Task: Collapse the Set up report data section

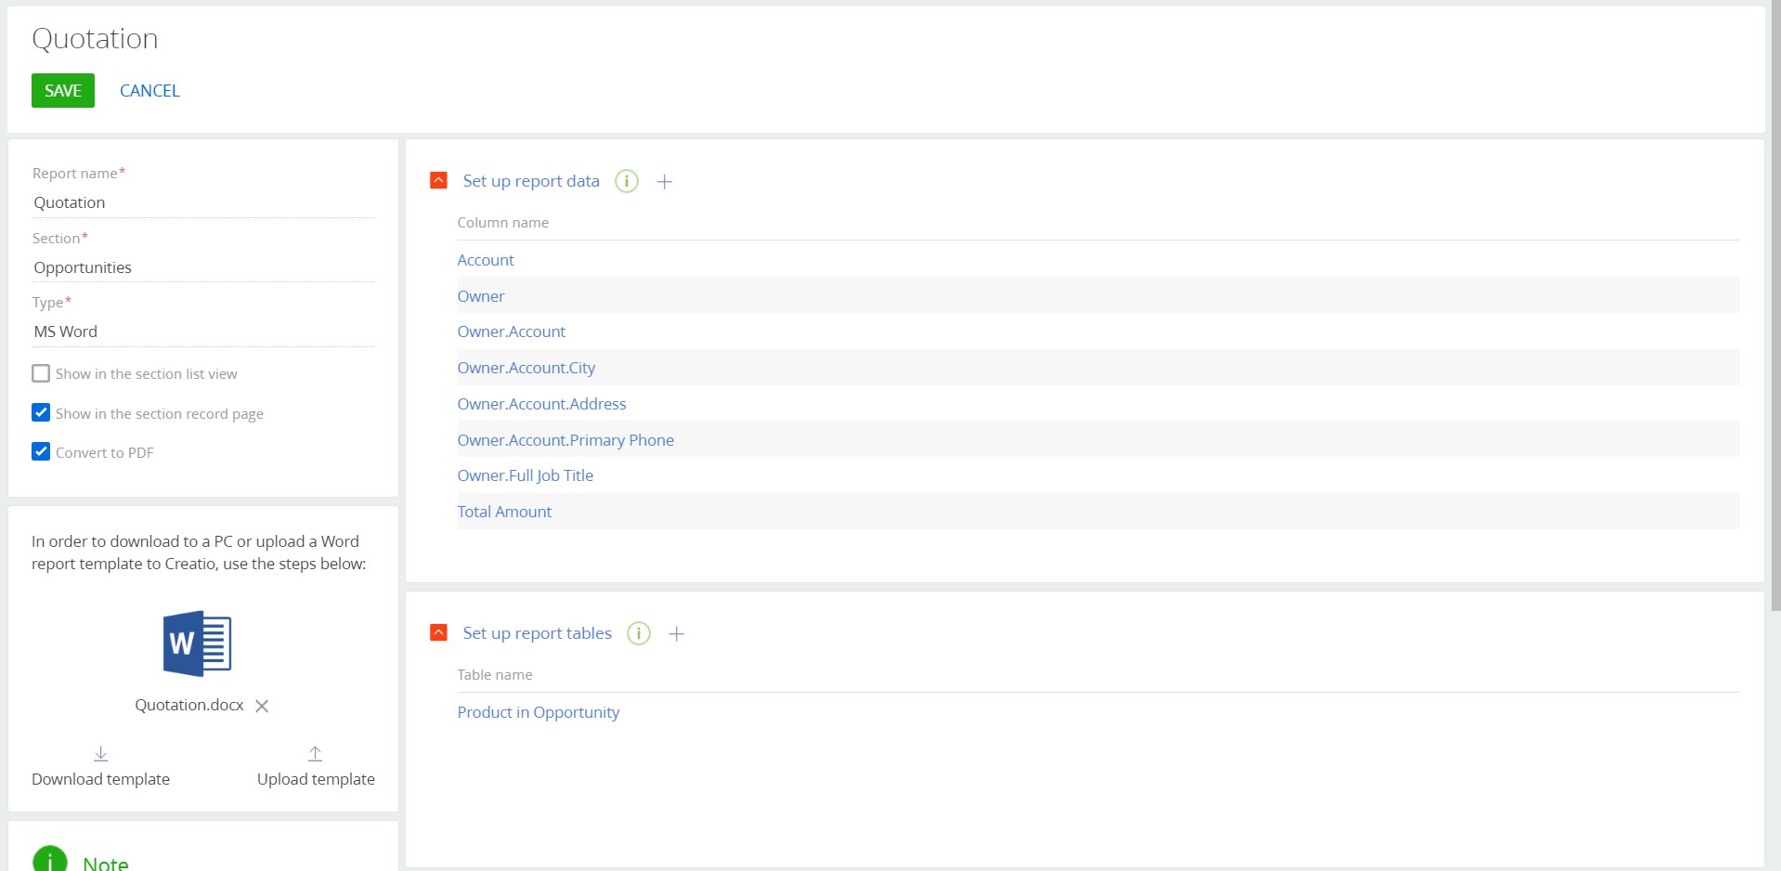Action: pyautogui.click(x=437, y=180)
